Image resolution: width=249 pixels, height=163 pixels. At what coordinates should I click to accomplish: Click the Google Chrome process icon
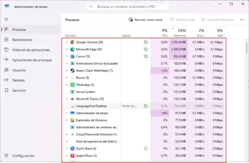tap(72, 42)
